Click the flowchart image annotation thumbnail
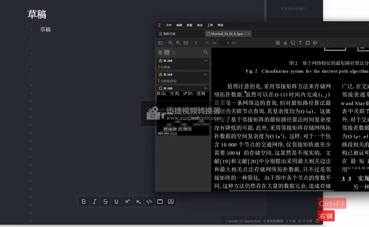Screen dimensions: 369x227 pos(183,127)
